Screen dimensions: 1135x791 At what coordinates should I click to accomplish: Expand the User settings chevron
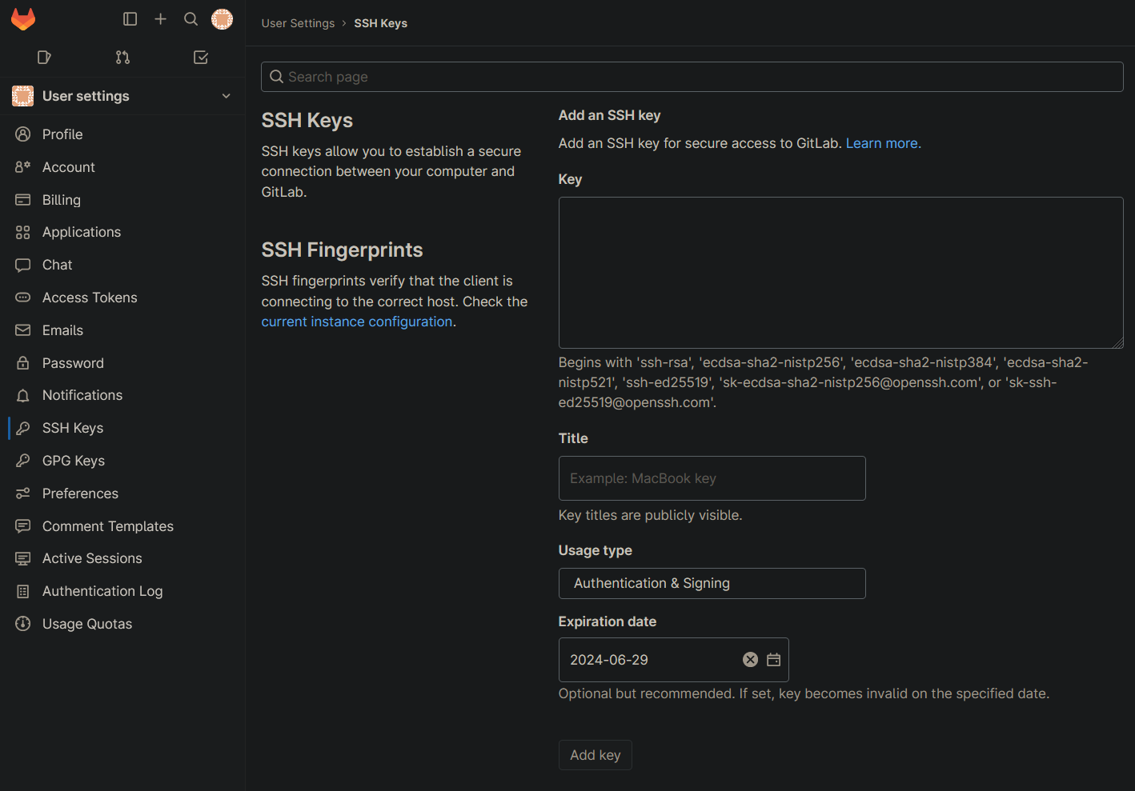click(226, 96)
